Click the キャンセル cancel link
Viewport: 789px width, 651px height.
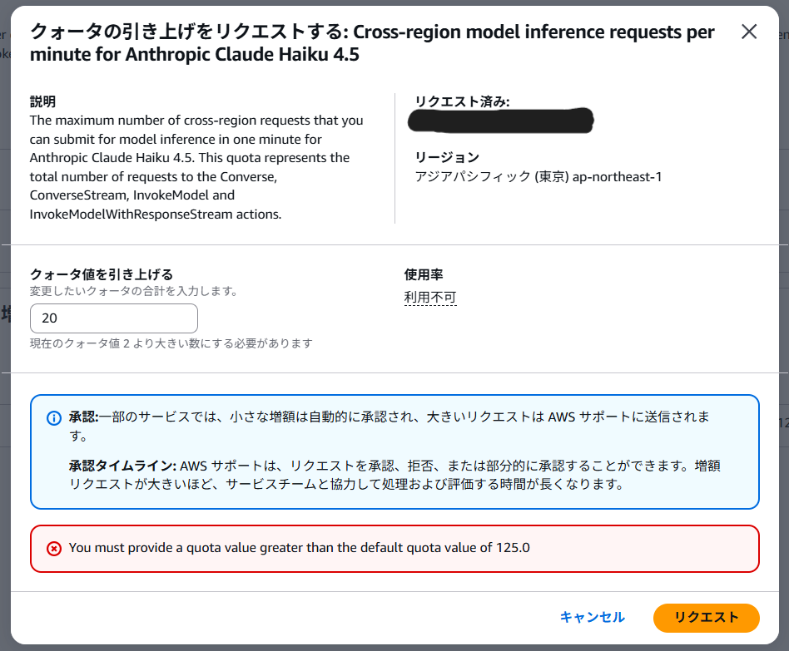click(x=593, y=617)
